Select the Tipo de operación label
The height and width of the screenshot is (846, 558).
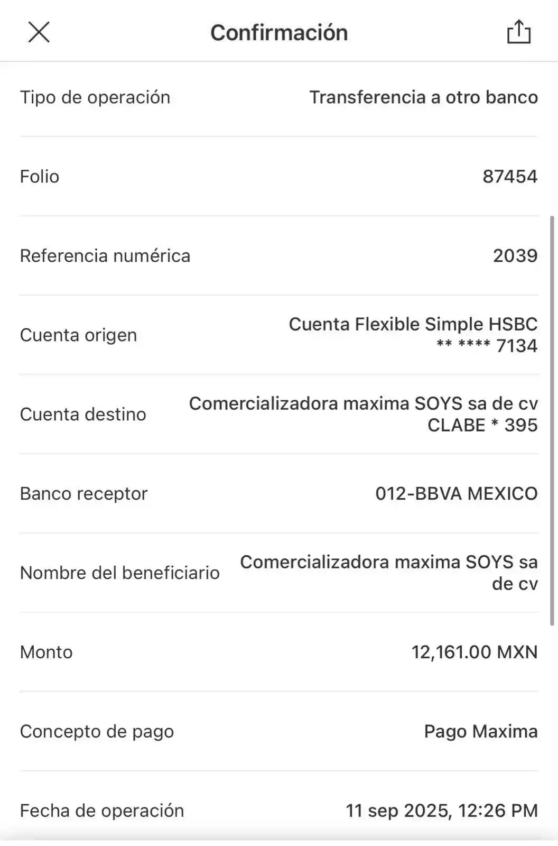pos(95,97)
